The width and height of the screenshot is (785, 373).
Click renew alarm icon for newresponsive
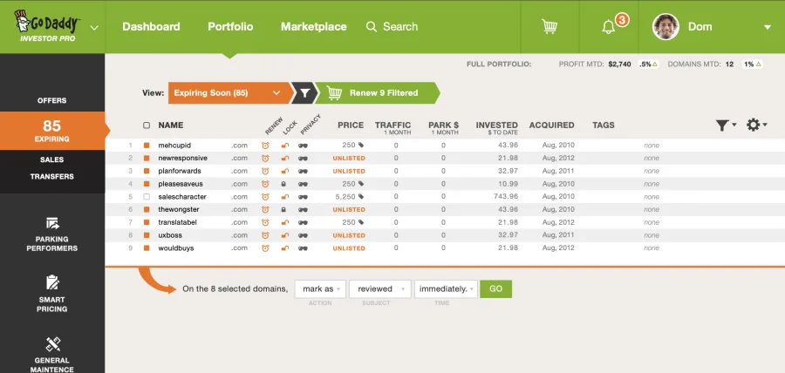coord(265,159)
